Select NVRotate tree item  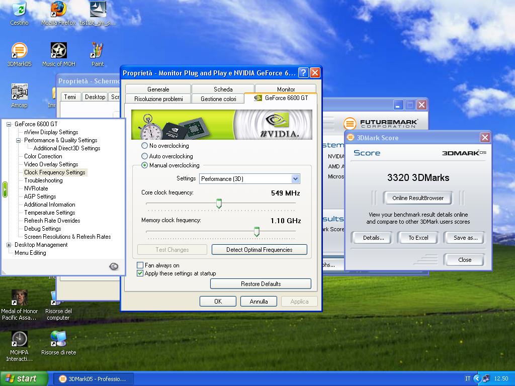click(36, 188)
